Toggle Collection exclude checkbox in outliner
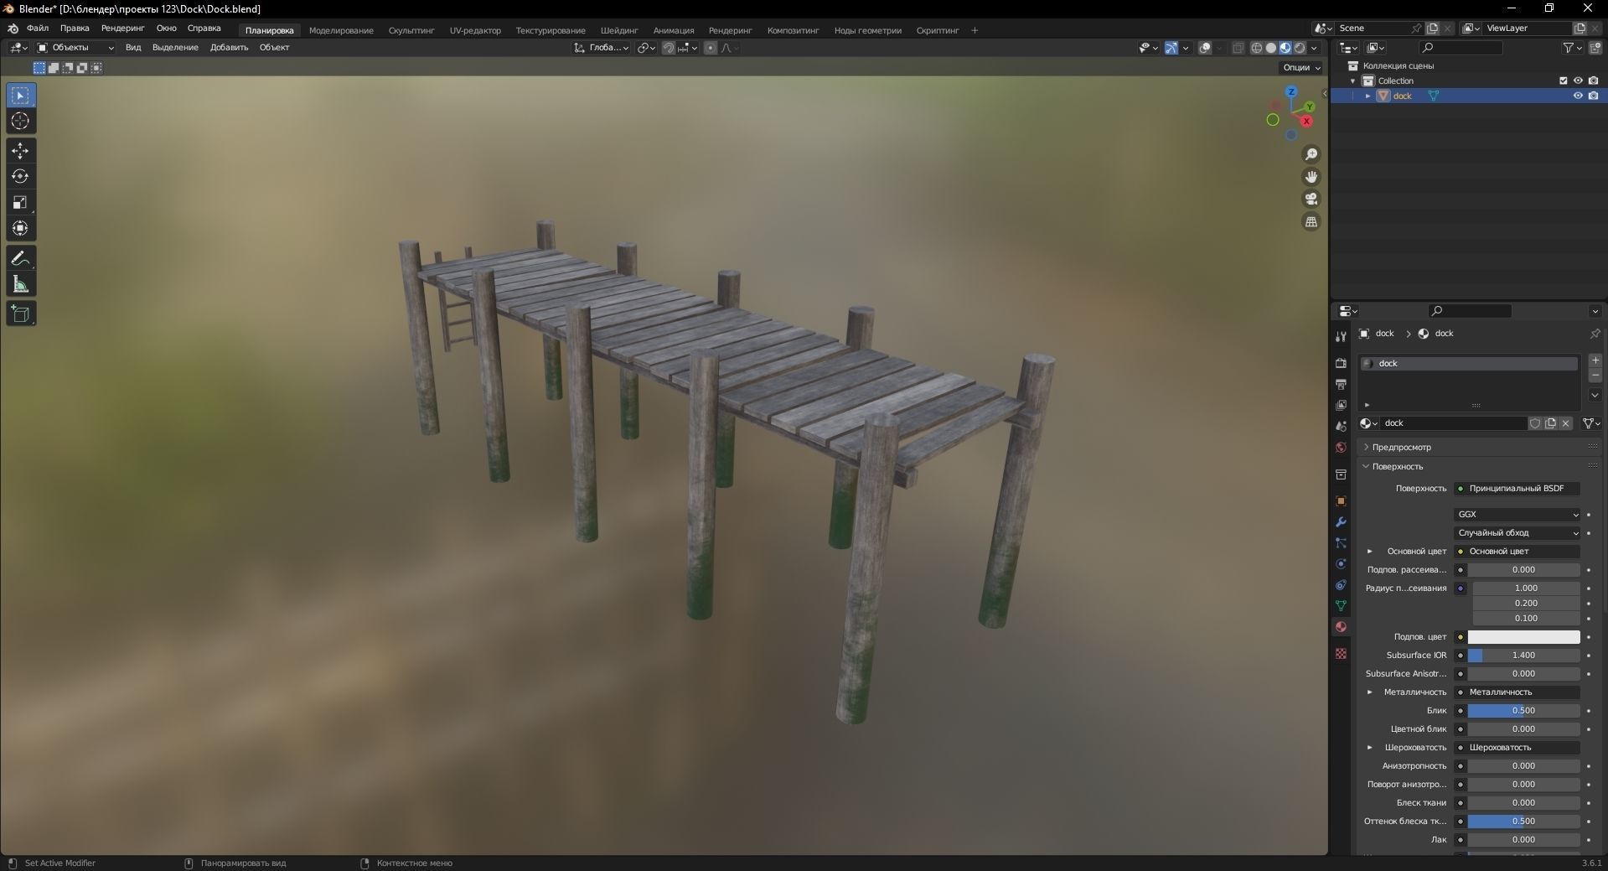The height and width of the screenshot is (871, 1608). [1563, 80]
